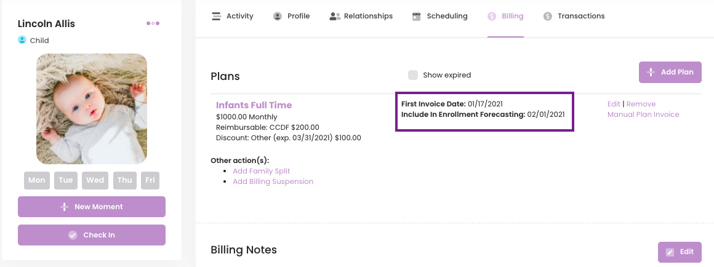Switch to the Activity tab
The width and height of the screenshot is (714, 267).
233,17
